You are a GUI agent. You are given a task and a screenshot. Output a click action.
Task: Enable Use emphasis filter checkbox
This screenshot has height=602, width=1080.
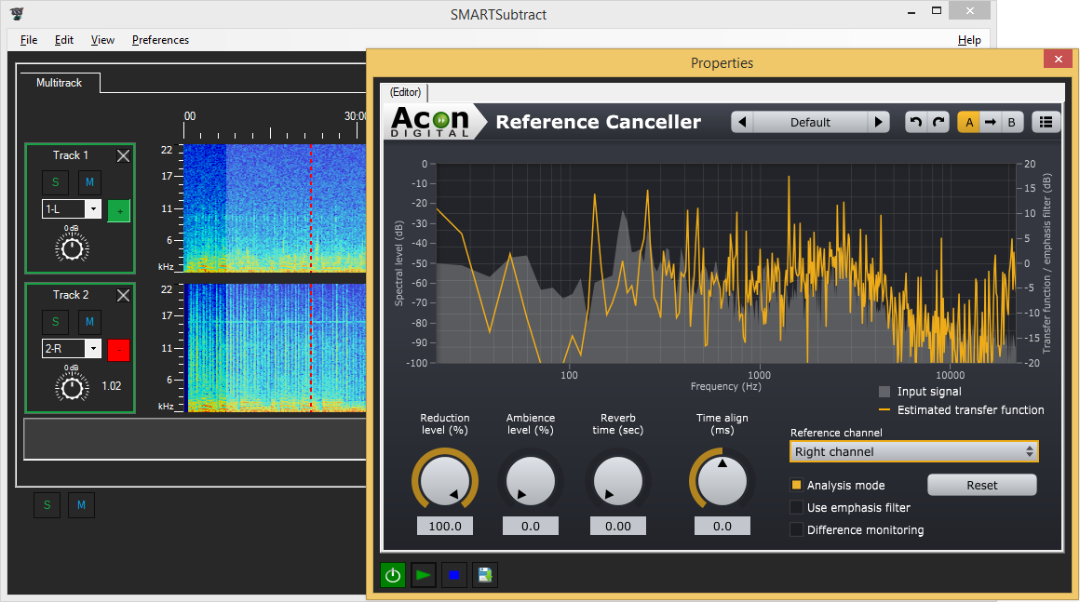(796, 508)
